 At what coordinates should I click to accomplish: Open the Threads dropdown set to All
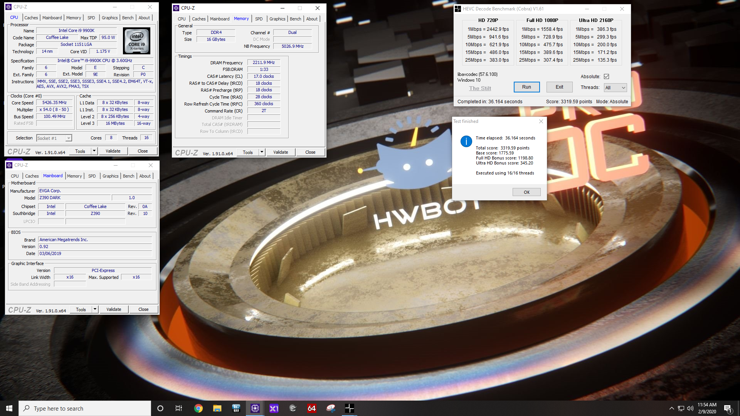point(616,87)
